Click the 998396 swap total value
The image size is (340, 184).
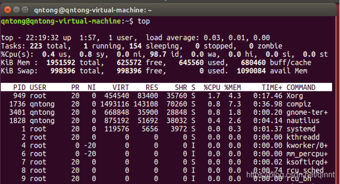click(x=63, y=71)
